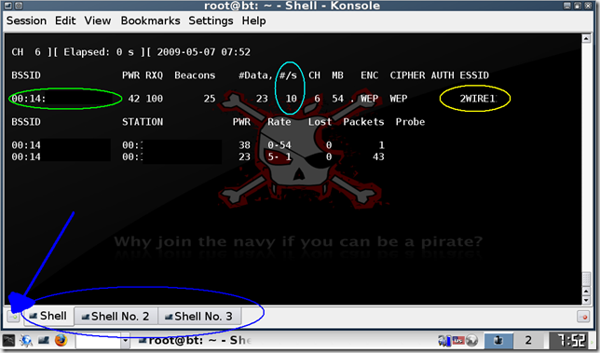Switch to the Shell No. 2 tab

[116, 317]
